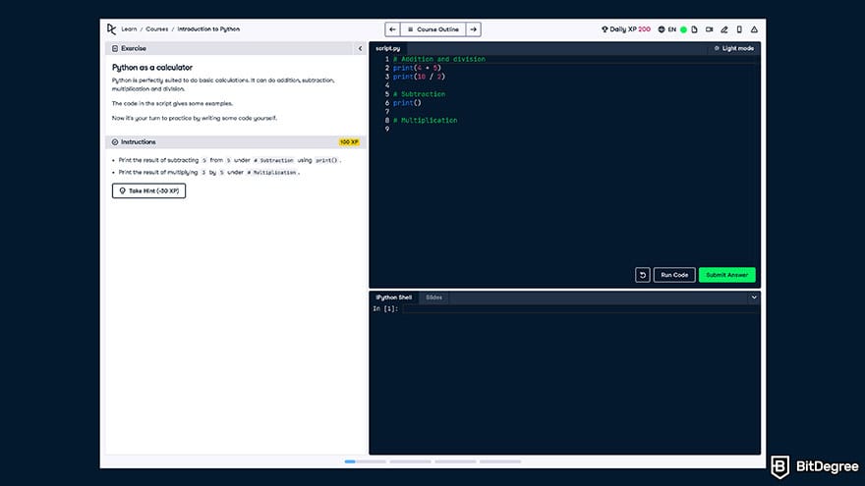865x486 pixels.
Task: Select the fourth progress bar segment
Action: pos(500,461)
